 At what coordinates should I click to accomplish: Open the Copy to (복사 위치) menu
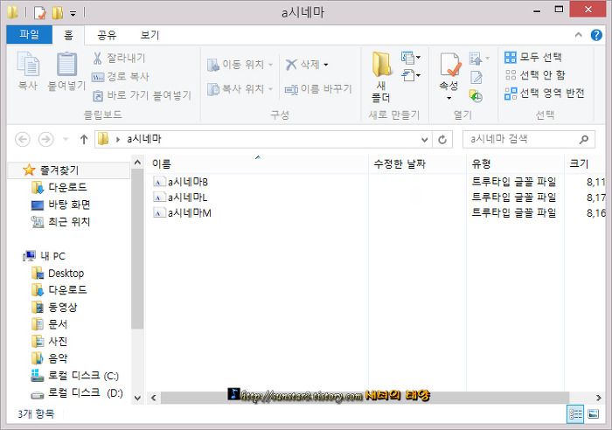[240, 89]
